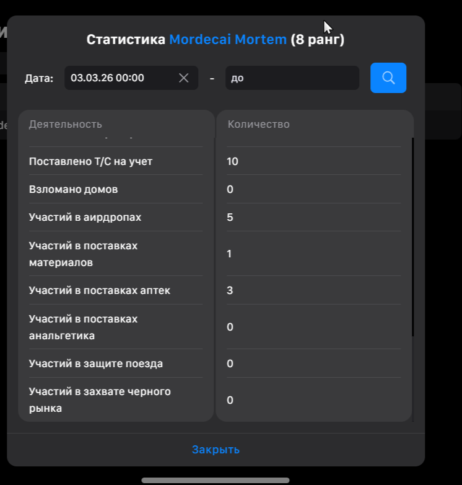
Task: Click the airdrop participation count 5
Action: pyautogui.click(x=230, y=217)
